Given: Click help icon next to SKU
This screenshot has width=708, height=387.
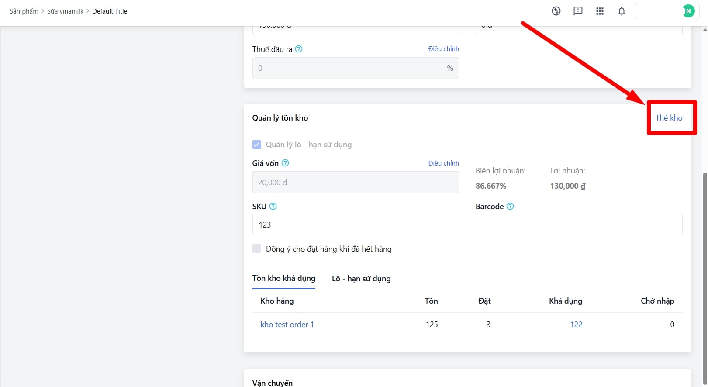Looking at the screenshot, I should 273,206.
